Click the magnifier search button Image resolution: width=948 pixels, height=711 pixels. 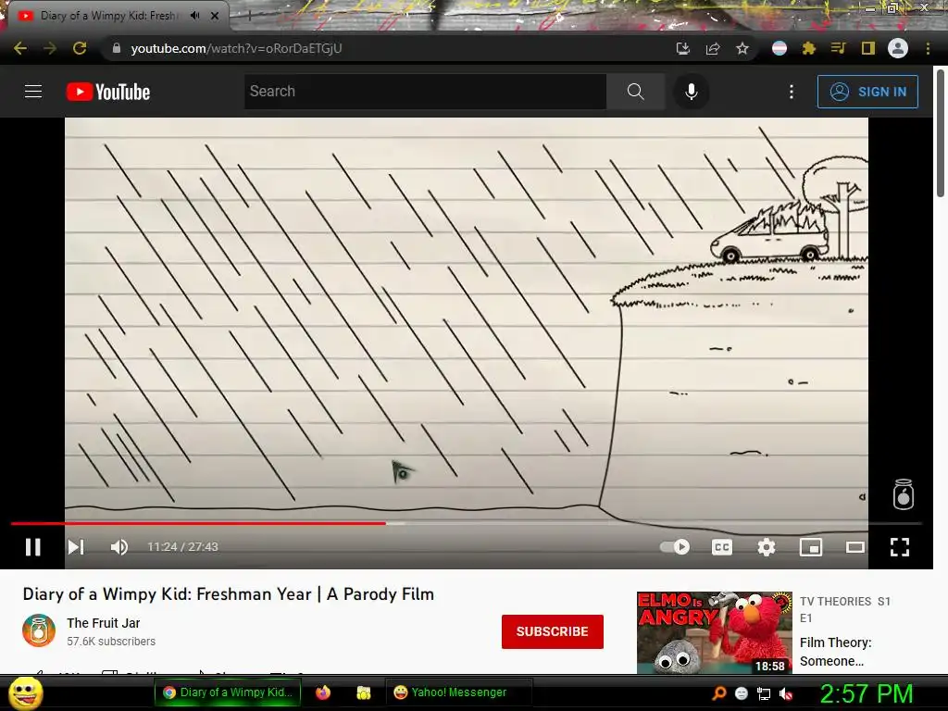tap(635, 92)
